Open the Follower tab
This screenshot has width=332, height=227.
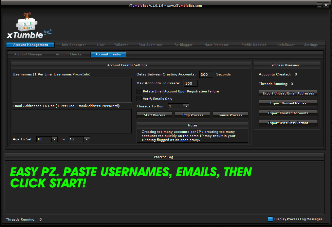(x=121, y=45)
